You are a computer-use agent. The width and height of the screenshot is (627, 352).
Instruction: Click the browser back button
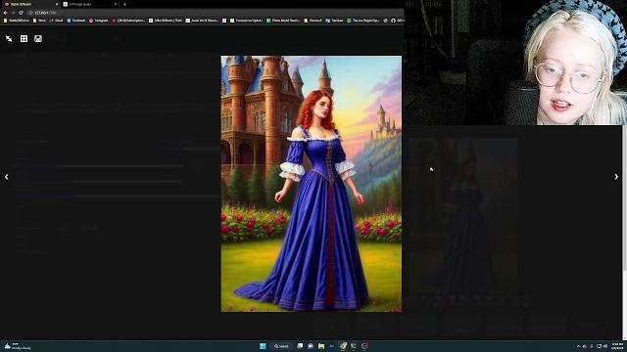point(5,13)
